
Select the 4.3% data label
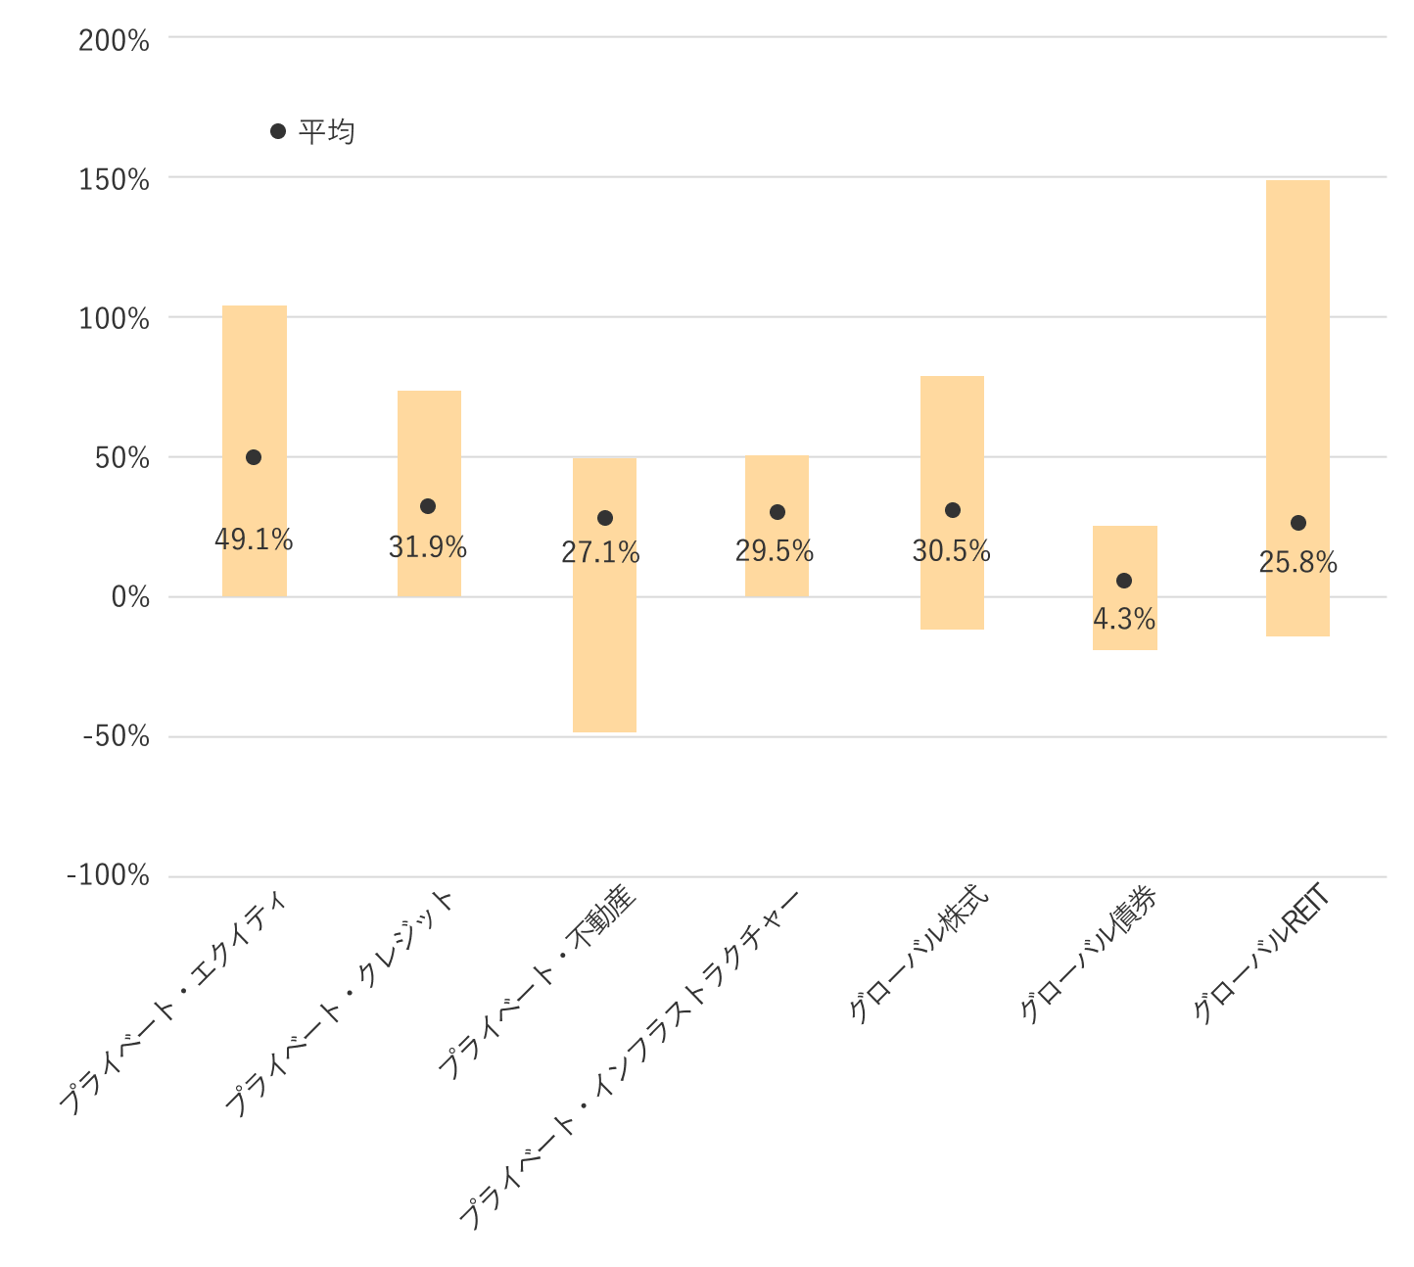pyautogui.click(x=1124, y=620)
